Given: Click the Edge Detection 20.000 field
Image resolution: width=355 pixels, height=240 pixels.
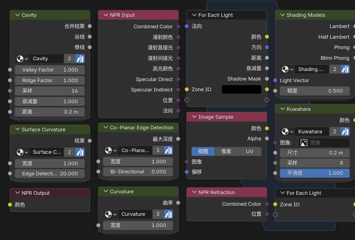Looking at the screenshot, I should tap(50, 174).
